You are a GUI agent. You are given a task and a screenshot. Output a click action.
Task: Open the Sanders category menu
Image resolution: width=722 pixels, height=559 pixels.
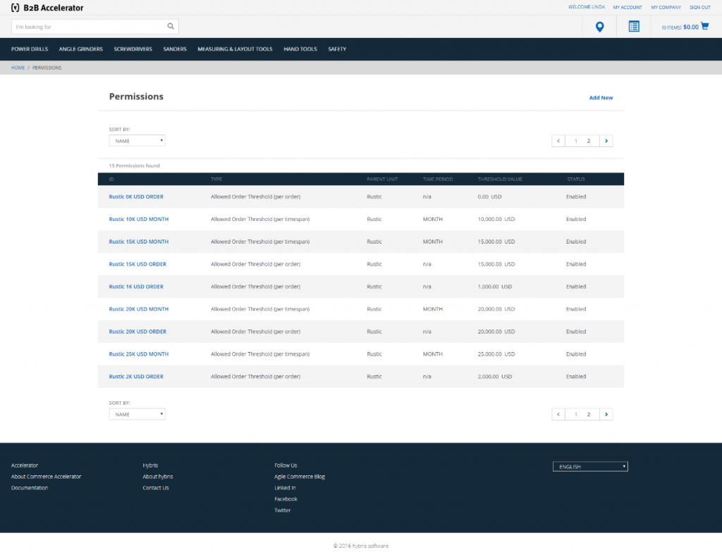pos(175,49)
